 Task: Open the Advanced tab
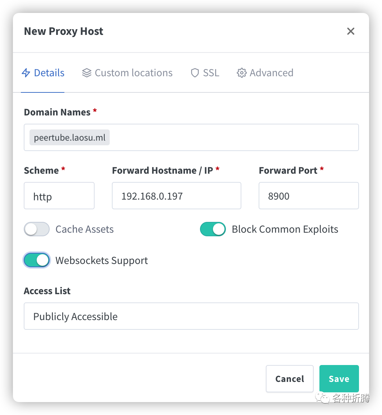coord(265,73)
